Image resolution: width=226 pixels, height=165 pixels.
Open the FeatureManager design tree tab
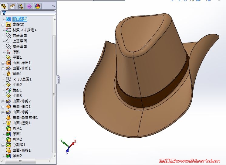point(4,6)
